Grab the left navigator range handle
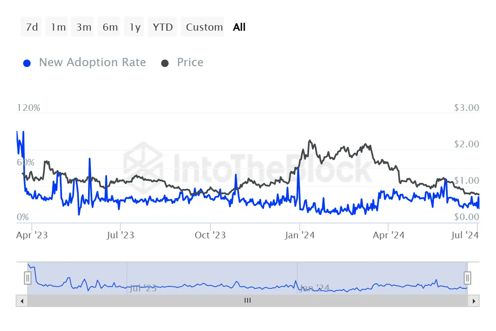 point(28,278)
